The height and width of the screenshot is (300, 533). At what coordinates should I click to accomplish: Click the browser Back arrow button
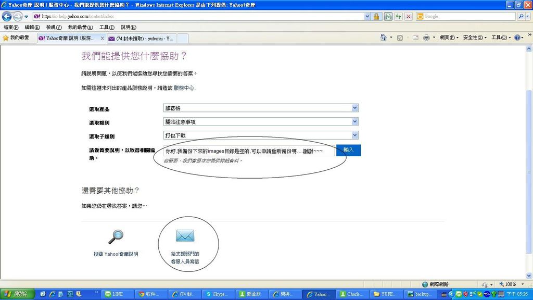[x=7, y=16]
